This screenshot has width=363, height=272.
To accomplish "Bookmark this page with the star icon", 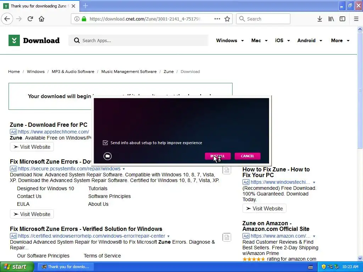I will click(x=227, y=19).
